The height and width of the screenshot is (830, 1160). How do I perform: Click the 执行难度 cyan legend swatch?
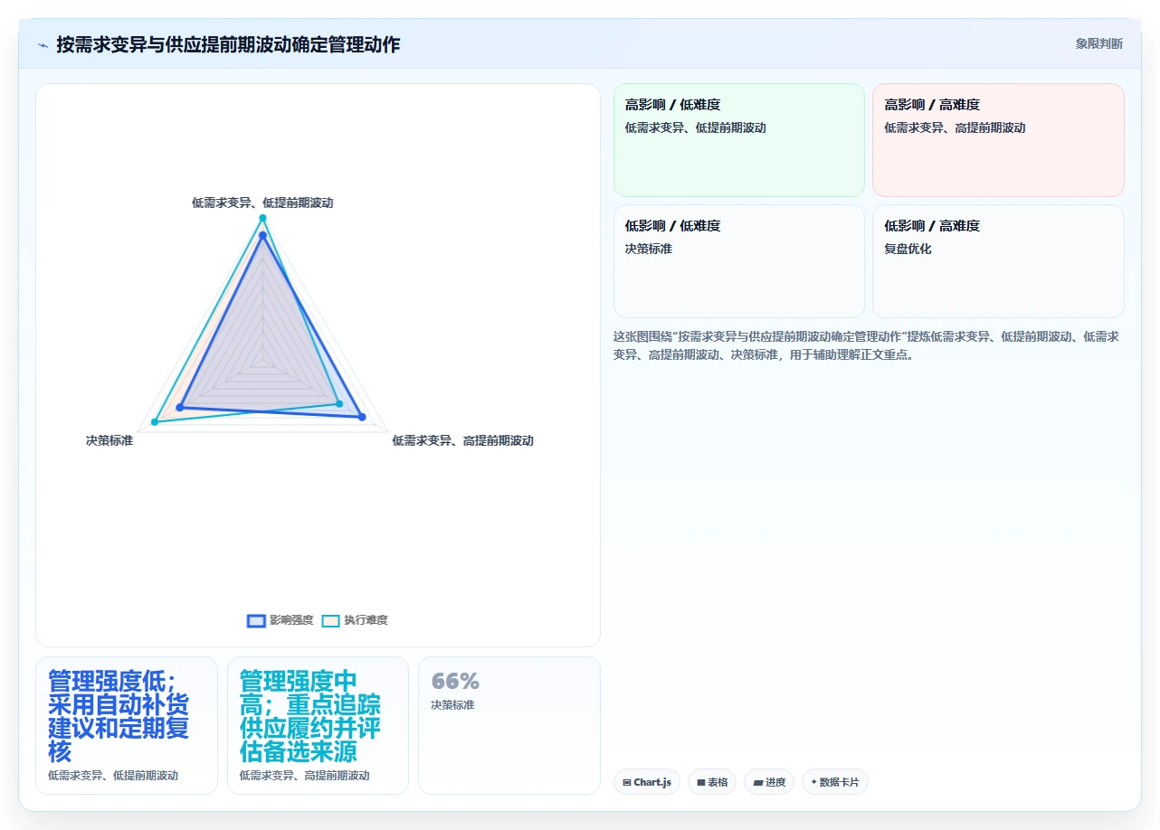tap(331, 620)
